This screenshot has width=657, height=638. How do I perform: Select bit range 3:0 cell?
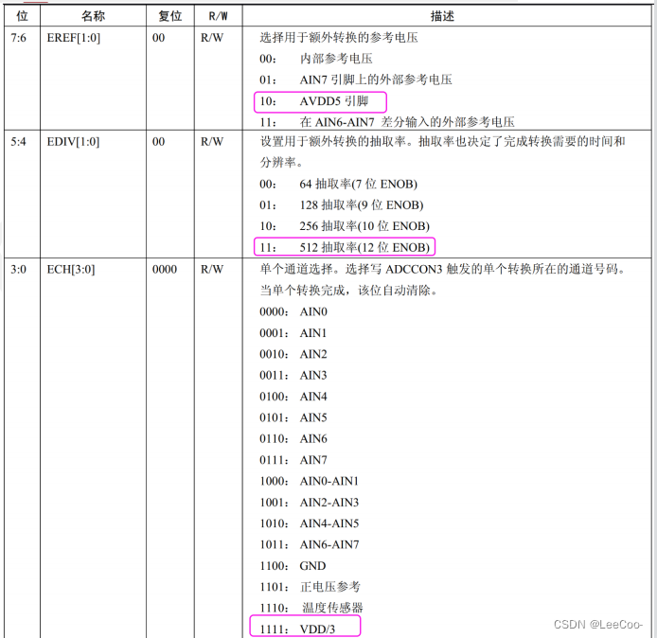click(x=22, y=448)
